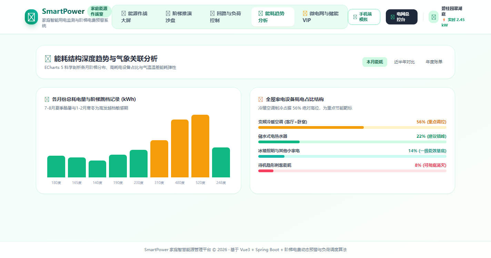Click the 家庭智能用电监测与阶梯电费预警系统 tagline
The width and height of the screenshot is (491, 258).
[x=75, y=23]
